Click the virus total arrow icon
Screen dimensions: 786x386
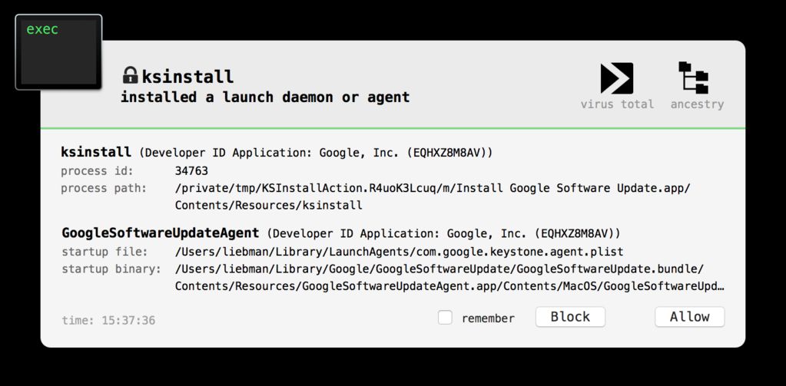coord(617,78)
